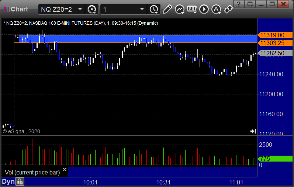
Task: Toggle the lock icon next to Dyn
Action: (x=20, y=181)
